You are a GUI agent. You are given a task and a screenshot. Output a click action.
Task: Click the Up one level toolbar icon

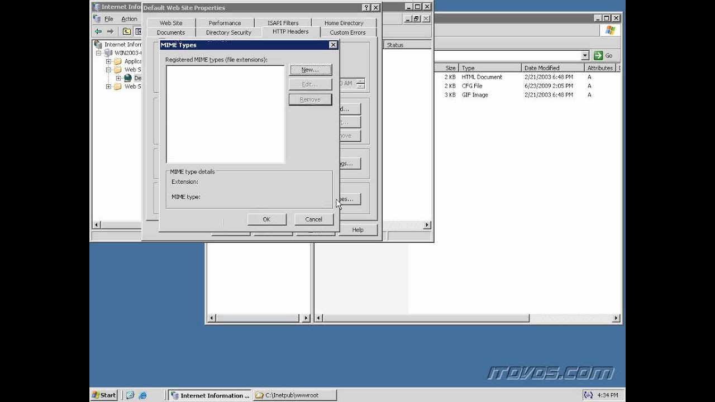pos(127,32)
